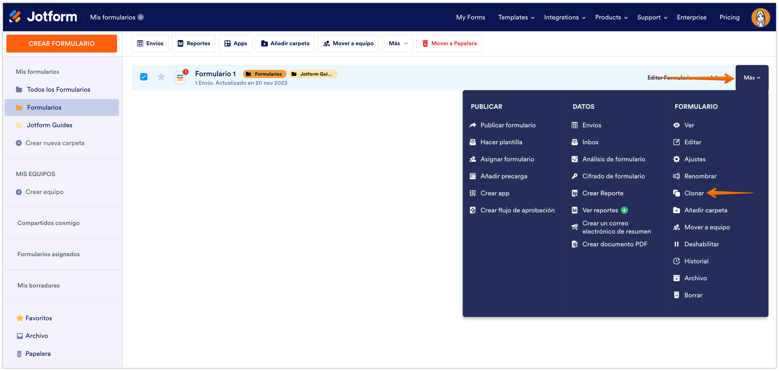Open the Jotform Guides folder in the sidebar
779x371 pixels.
(x=49, y=125)
